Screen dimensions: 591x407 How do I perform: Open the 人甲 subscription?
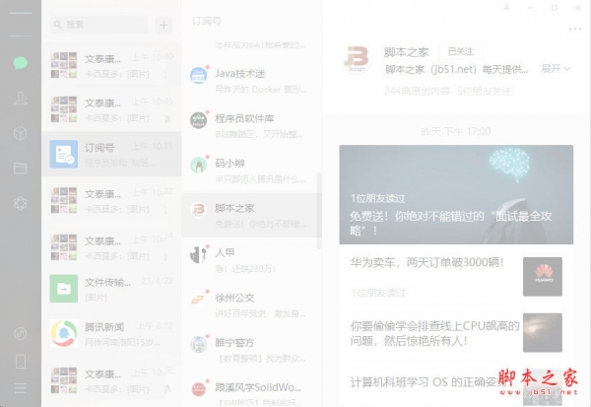251,260
